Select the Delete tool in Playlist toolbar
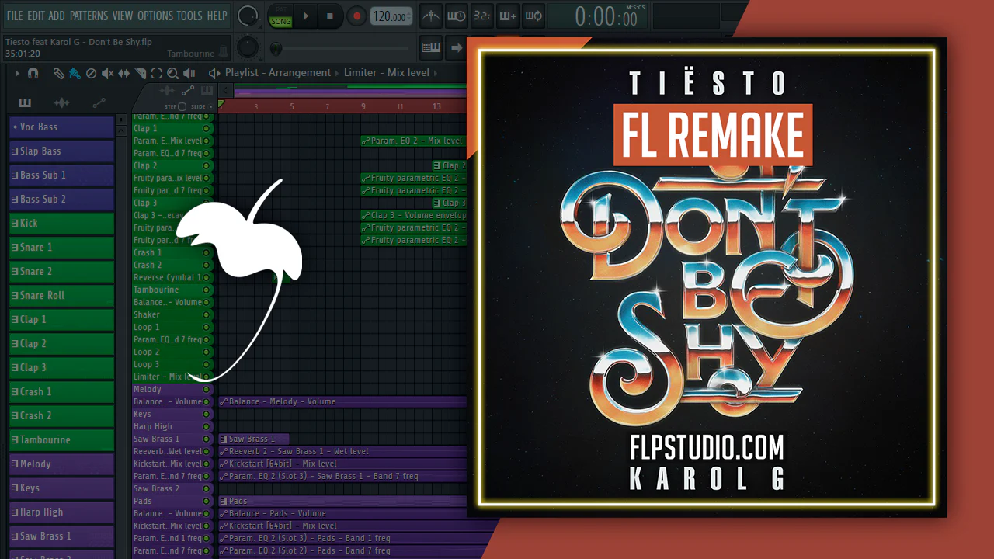 point(91,73)
